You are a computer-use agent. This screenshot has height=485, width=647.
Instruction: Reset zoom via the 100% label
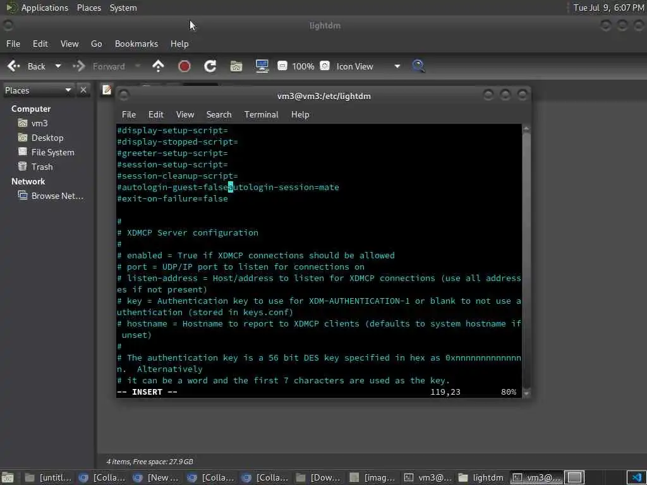[x=303, y=66]
